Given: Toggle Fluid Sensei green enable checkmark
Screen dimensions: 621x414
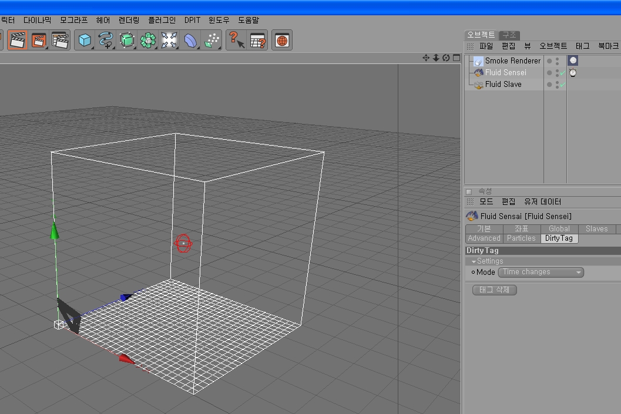Looking at the screenshot, I should pos(562,73).
